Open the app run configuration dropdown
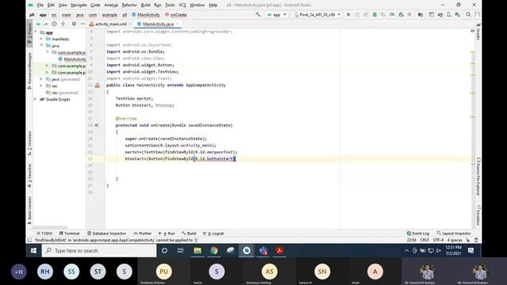The height and width of the screenshot is (285, 507). (276, 14)
